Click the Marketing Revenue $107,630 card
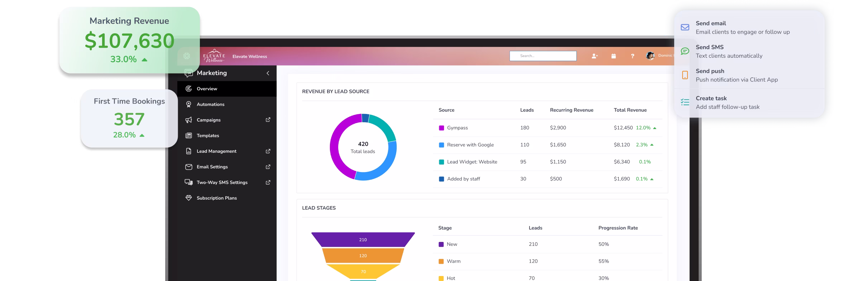This screenshot has height=281, width=867. (x=129, y=40)
